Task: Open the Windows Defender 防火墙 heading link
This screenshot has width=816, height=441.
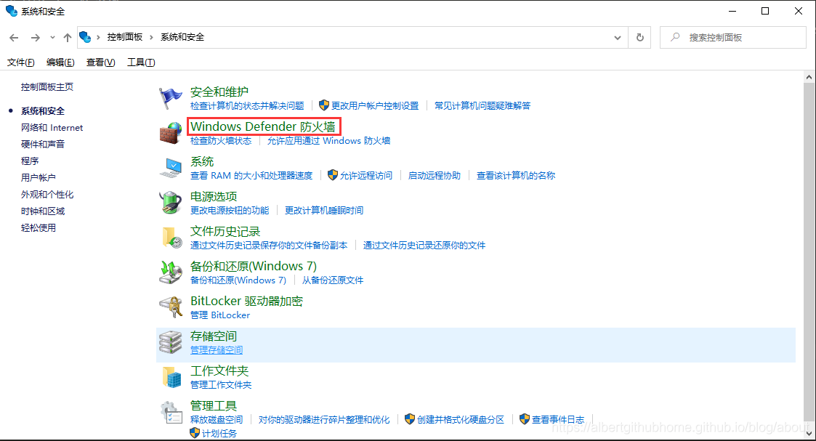Action: tap(263, 126)
